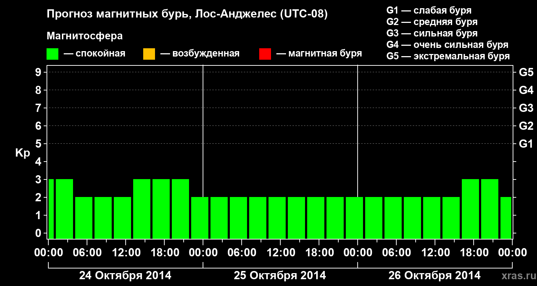The height and width of the screenshot is (286, 537).
Task: Click the '26 Октября 2014' date label
Action: point(435,276)
